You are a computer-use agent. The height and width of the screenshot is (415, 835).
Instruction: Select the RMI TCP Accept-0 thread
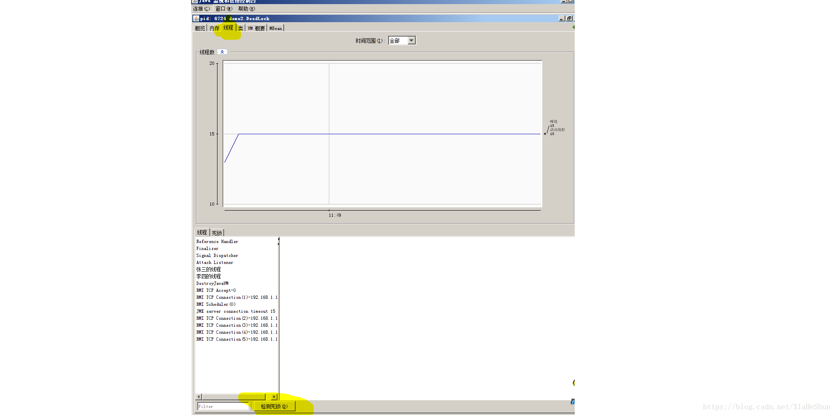[236, 290]
